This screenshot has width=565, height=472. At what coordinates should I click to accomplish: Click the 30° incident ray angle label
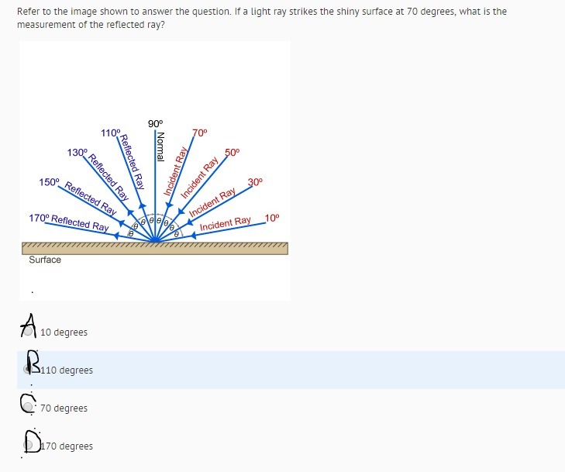pos(256,182)
